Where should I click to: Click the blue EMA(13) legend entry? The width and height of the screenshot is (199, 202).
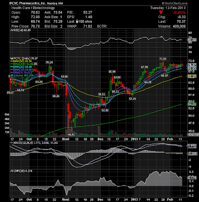point(21,70)
